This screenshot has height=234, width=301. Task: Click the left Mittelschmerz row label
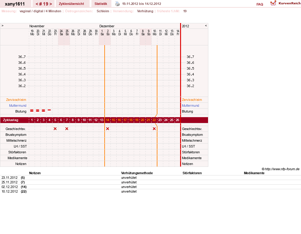[x=16, y=140]
